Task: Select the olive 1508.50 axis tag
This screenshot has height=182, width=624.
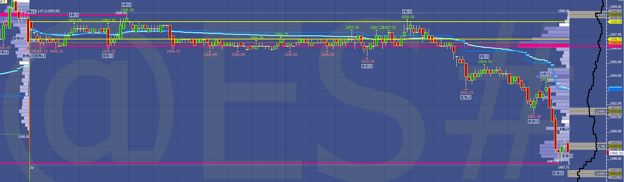Action: 615,15
